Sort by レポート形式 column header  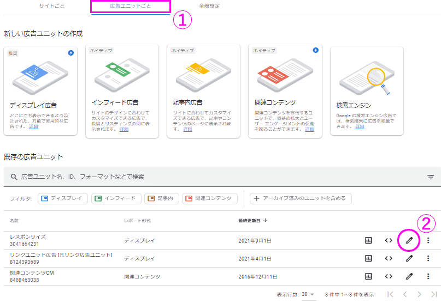click(x=137, y=221)
